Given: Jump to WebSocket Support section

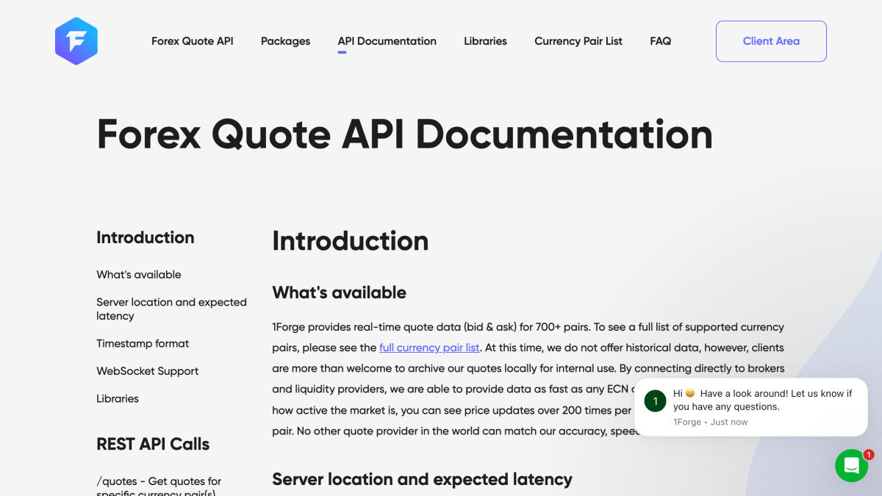Looking at the screenshot, I should point(148,371).
